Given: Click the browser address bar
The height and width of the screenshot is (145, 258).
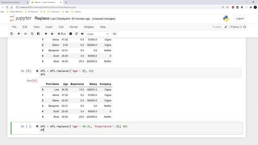Looking at the screenshot, I should pyautogui.click(x=119, y=7).
